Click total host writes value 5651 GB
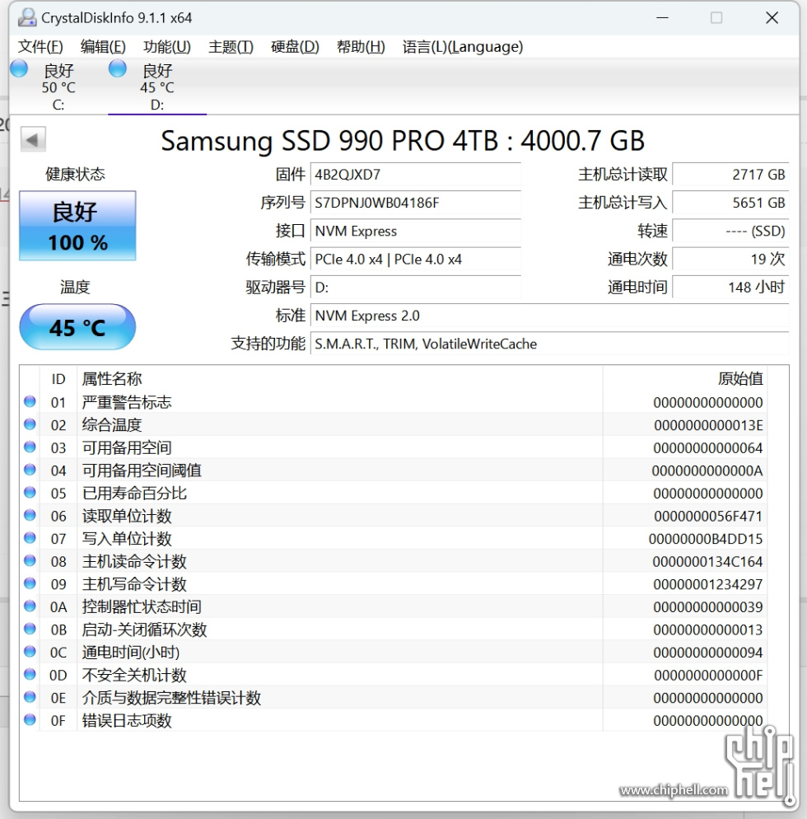Image resolution: width=807 pixels, height=819 pixels. pos(730,203)
